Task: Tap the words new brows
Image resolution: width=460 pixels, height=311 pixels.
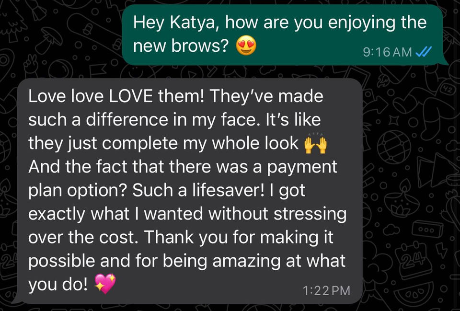Action: click(181, 46)
